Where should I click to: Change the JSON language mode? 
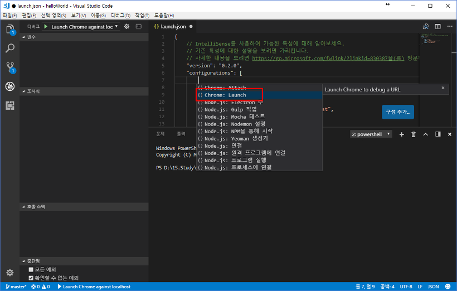click(x=434, y=287)
